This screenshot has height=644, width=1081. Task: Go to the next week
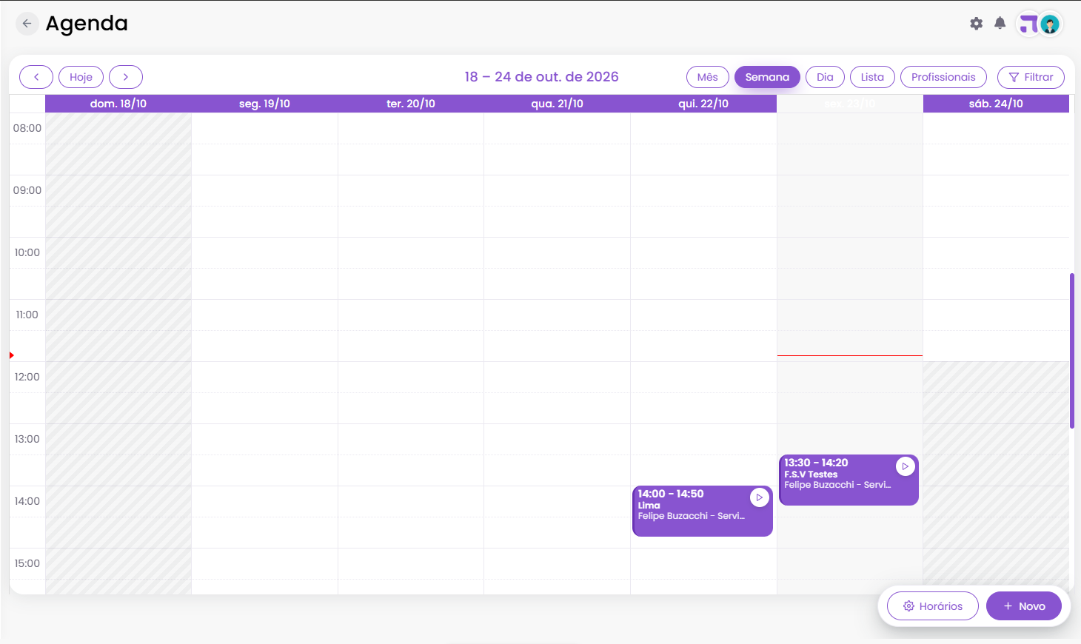click(x=126, y=77)
